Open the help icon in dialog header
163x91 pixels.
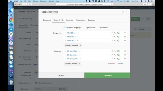123,12
